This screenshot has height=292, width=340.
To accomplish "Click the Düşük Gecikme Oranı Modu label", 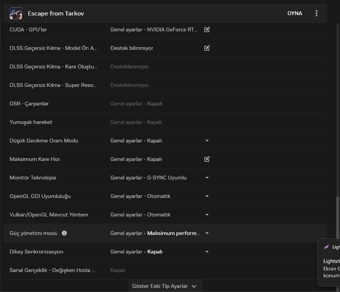I will coord(44,141).
